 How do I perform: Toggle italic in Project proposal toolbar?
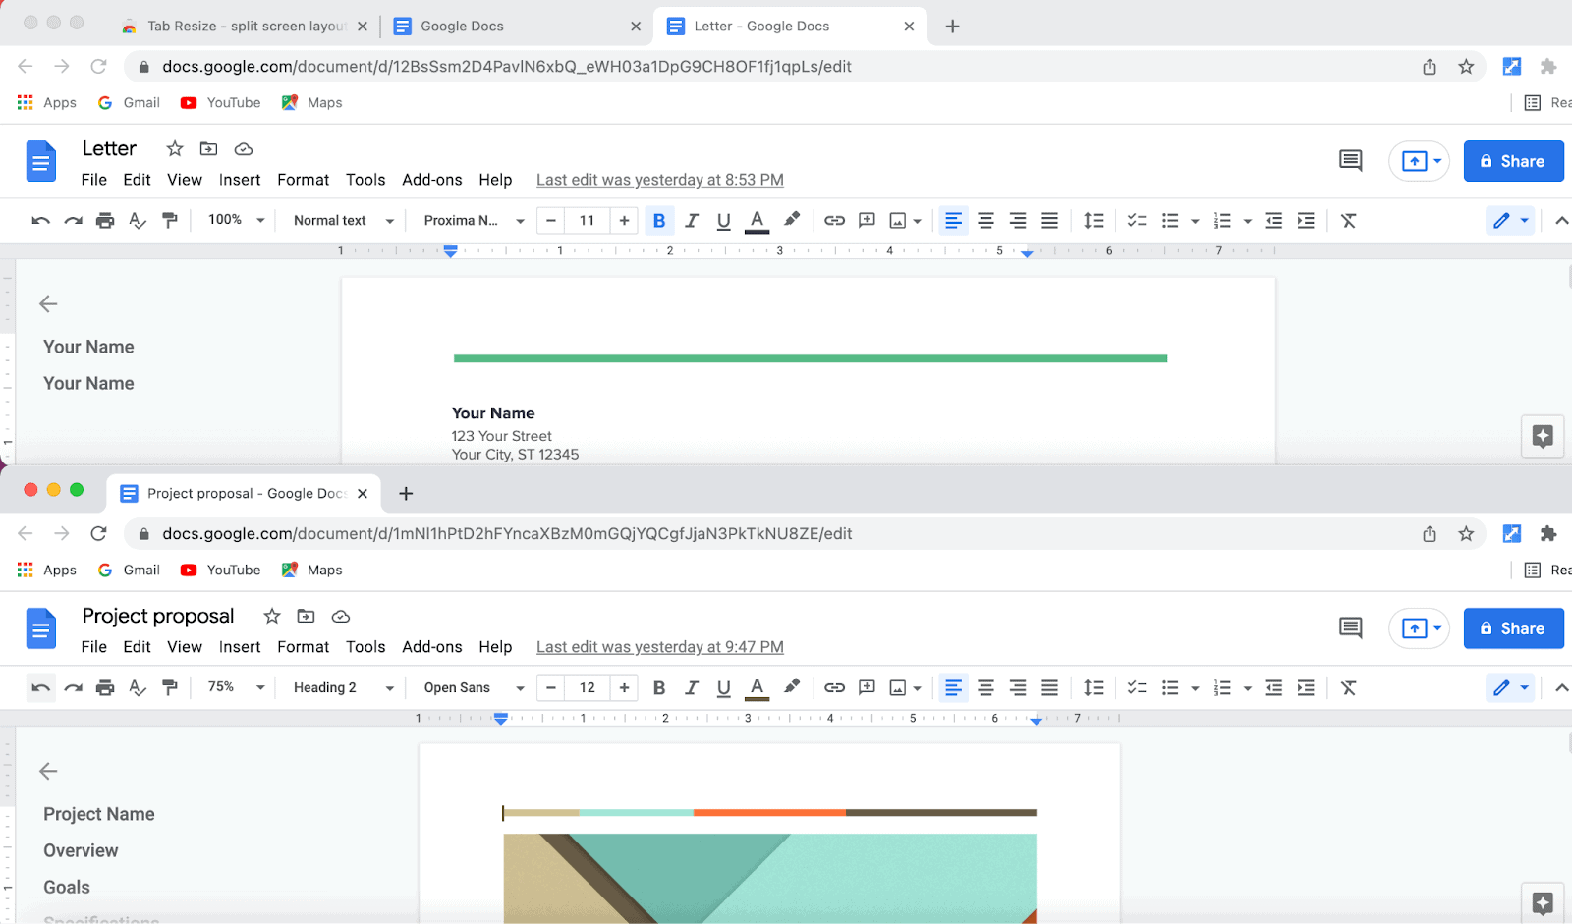coord(692,688)
